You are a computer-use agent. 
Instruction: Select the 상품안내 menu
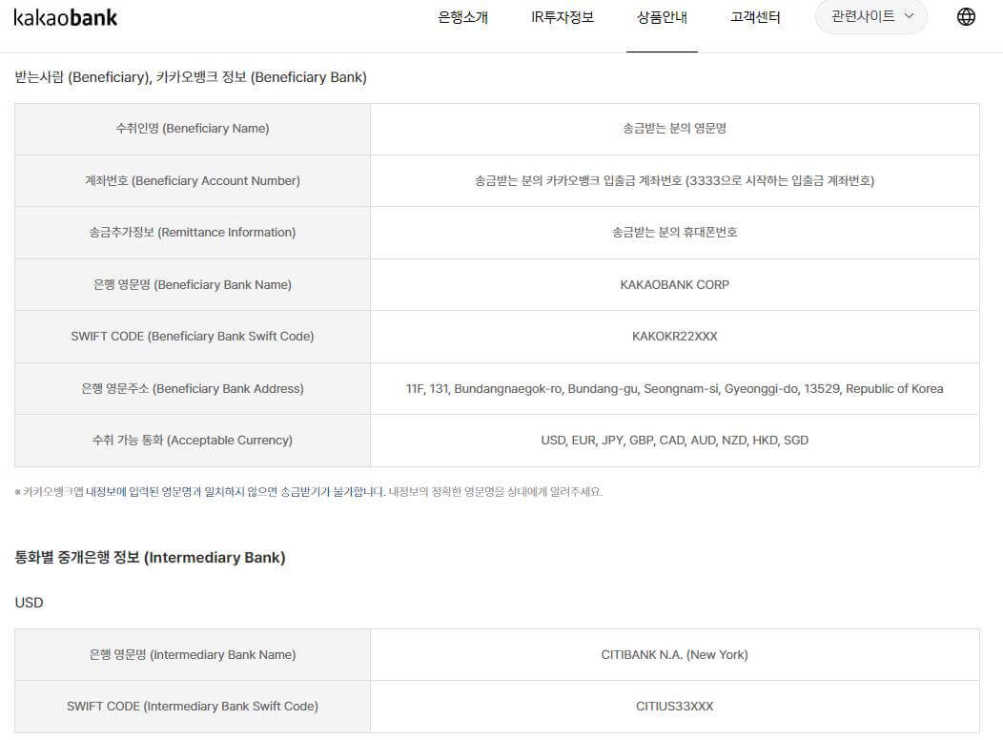click(662, 17)
